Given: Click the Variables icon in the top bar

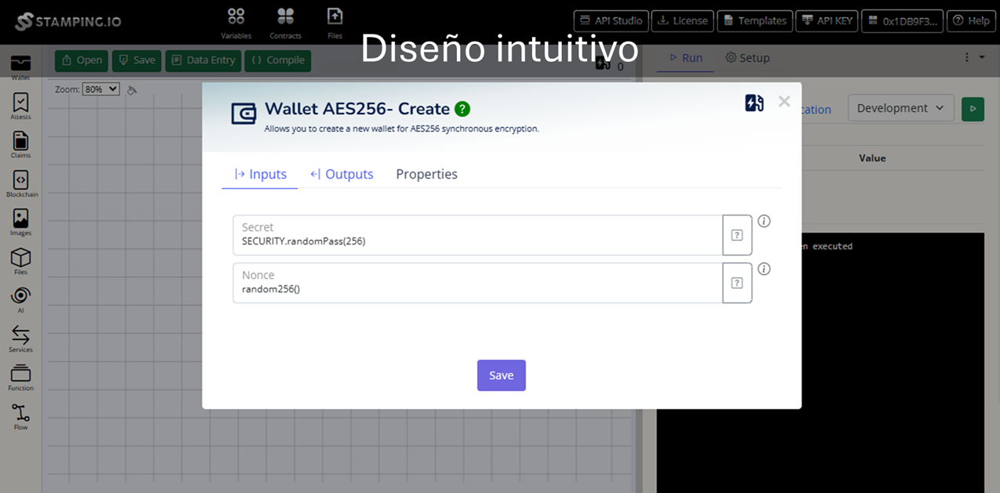Looking at the screenshot, I should [236, 16].
